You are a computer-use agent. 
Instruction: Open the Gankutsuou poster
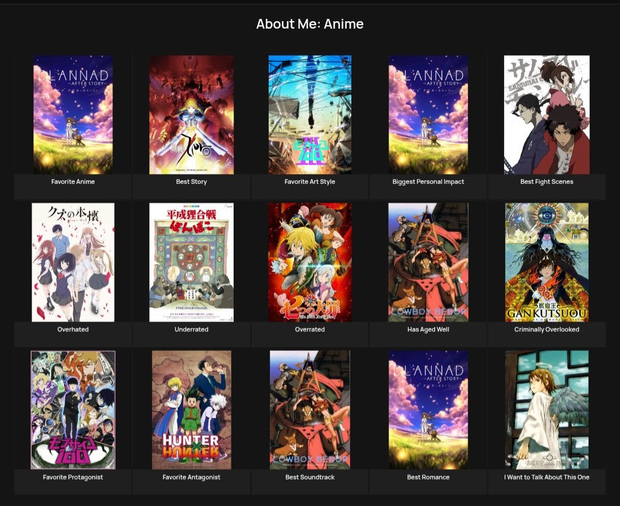pos(547,262)
